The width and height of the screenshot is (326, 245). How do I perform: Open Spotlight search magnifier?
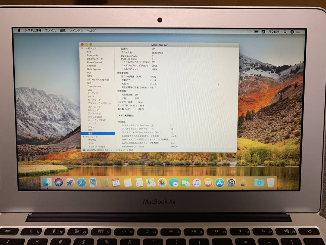285,32
